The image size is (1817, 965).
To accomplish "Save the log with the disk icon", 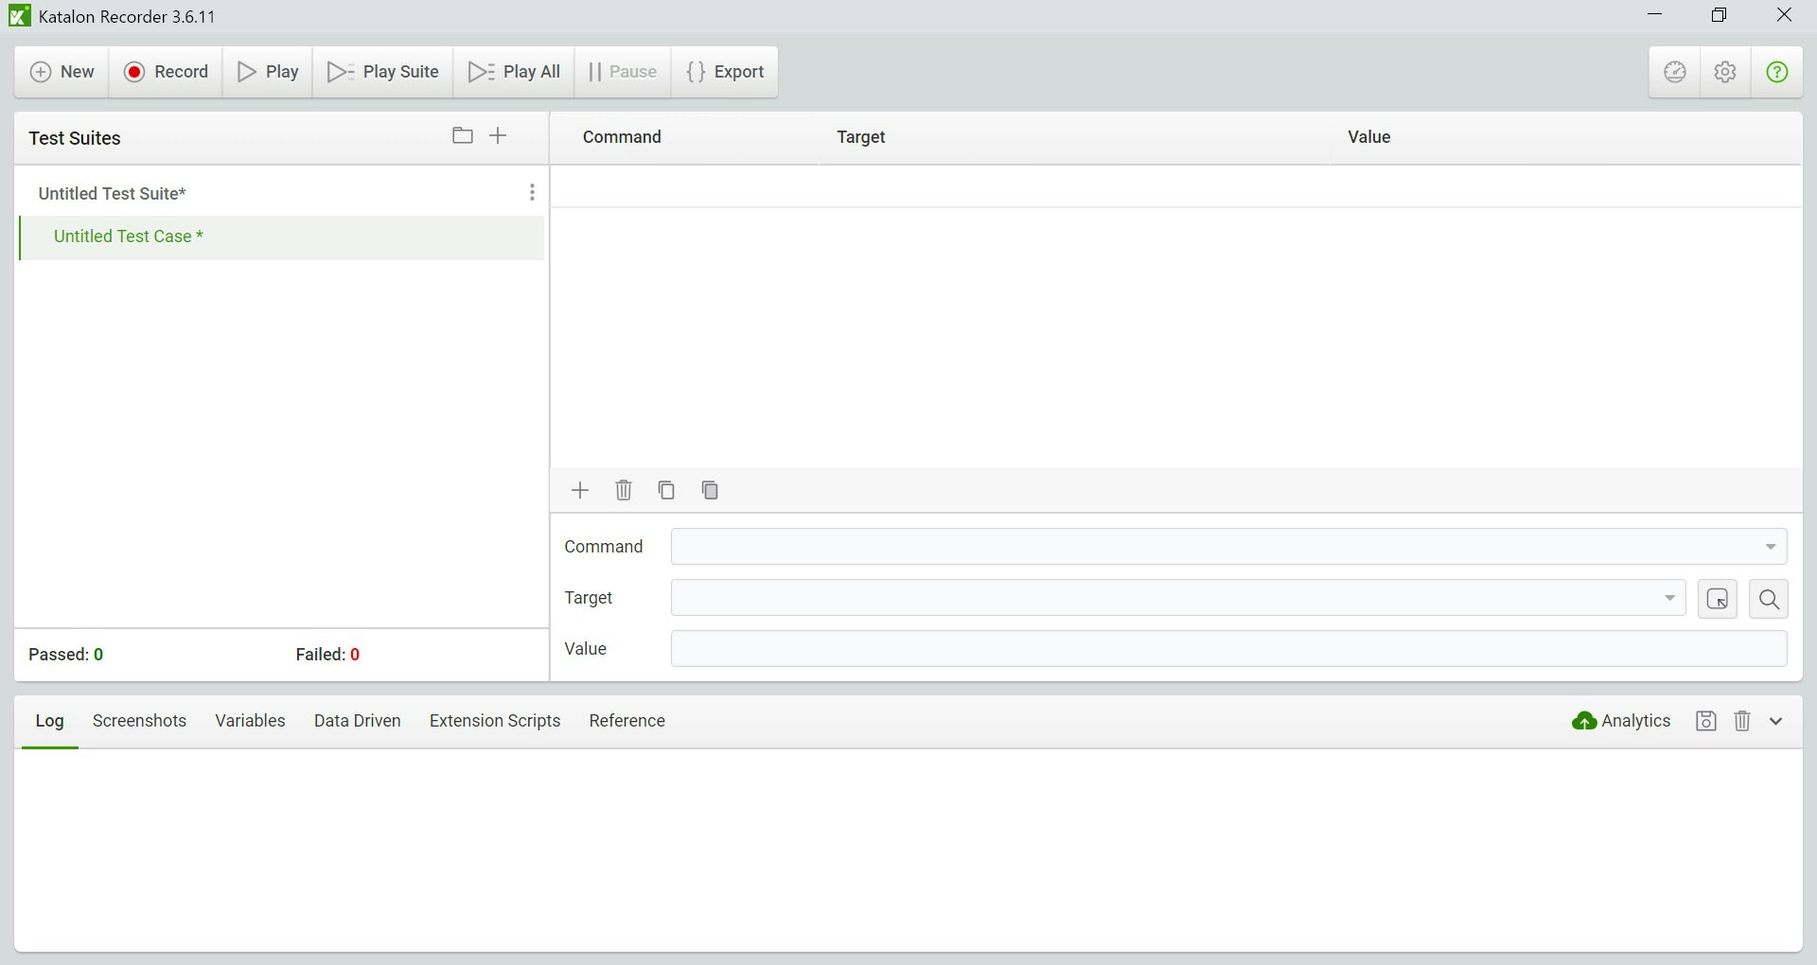I will [x=1705, y=721].
